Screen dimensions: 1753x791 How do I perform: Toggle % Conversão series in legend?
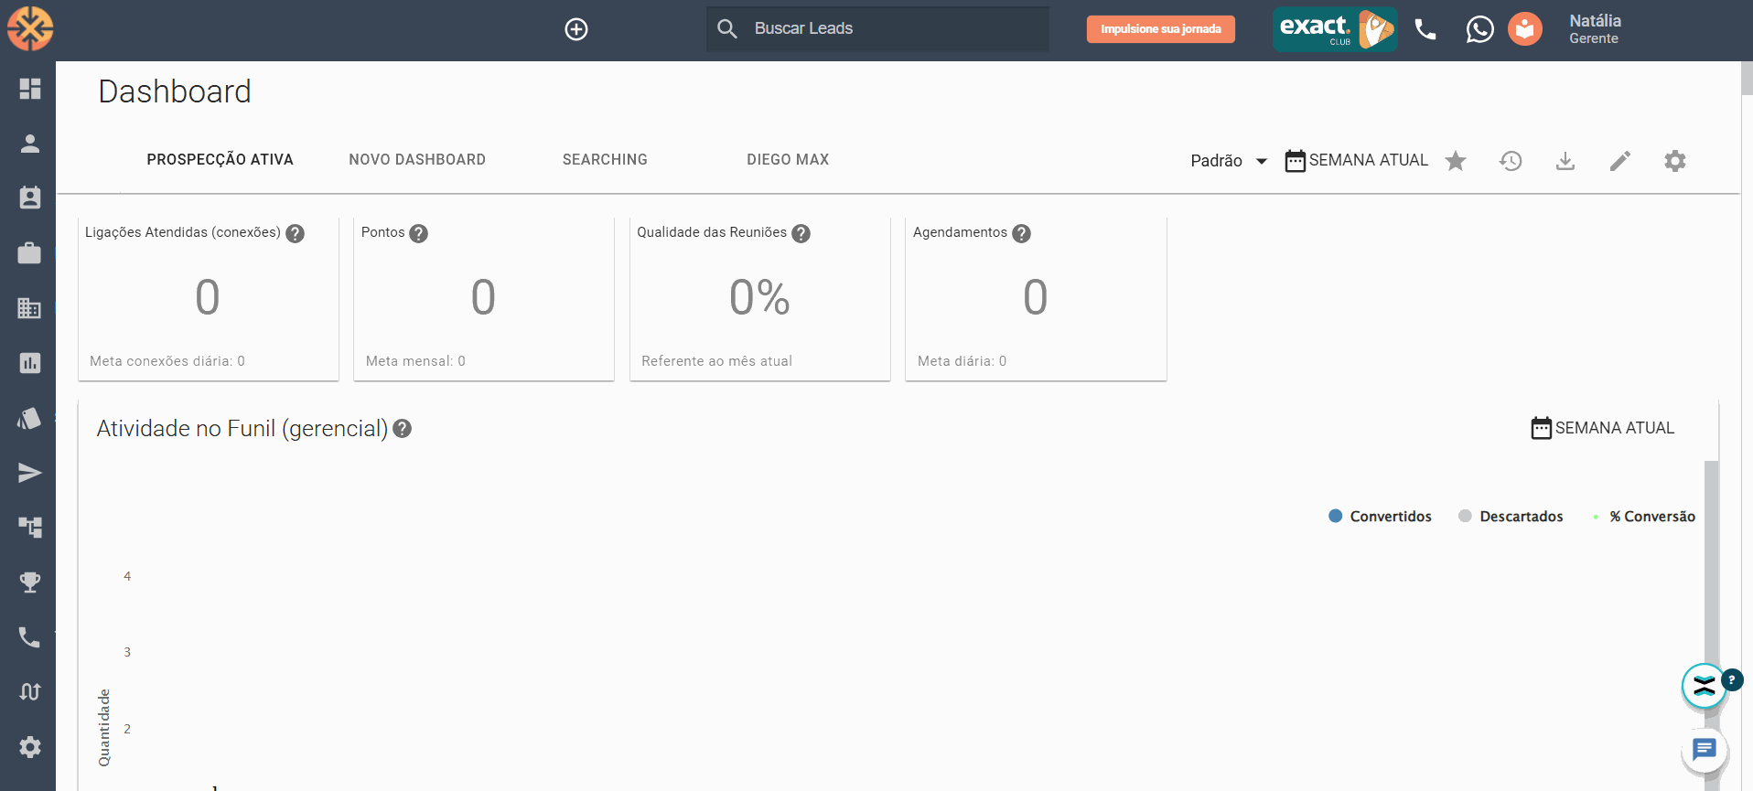(x=1643, y=517)
